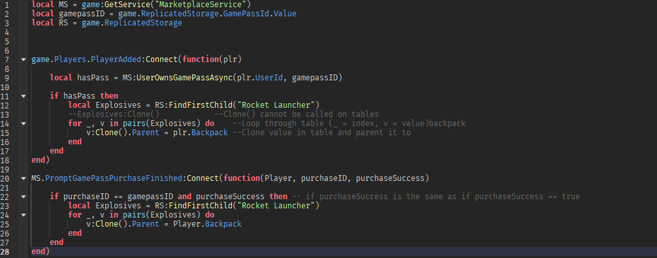Place cursor on plr.Backpack on line 15
This screenshot has width=657, height=258.
coord(200,133)
